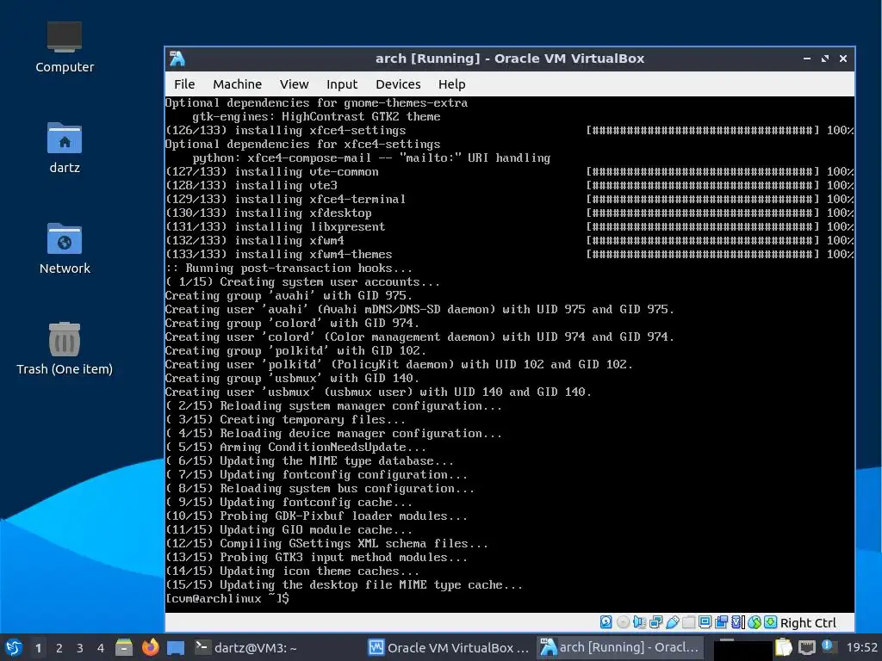Click the update notification tray icon
Screen dimensions: 882x661
(x=827, y=646)
